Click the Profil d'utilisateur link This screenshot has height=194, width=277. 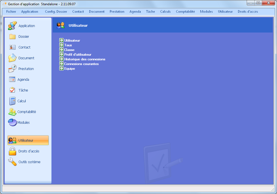tap(77, 54)
